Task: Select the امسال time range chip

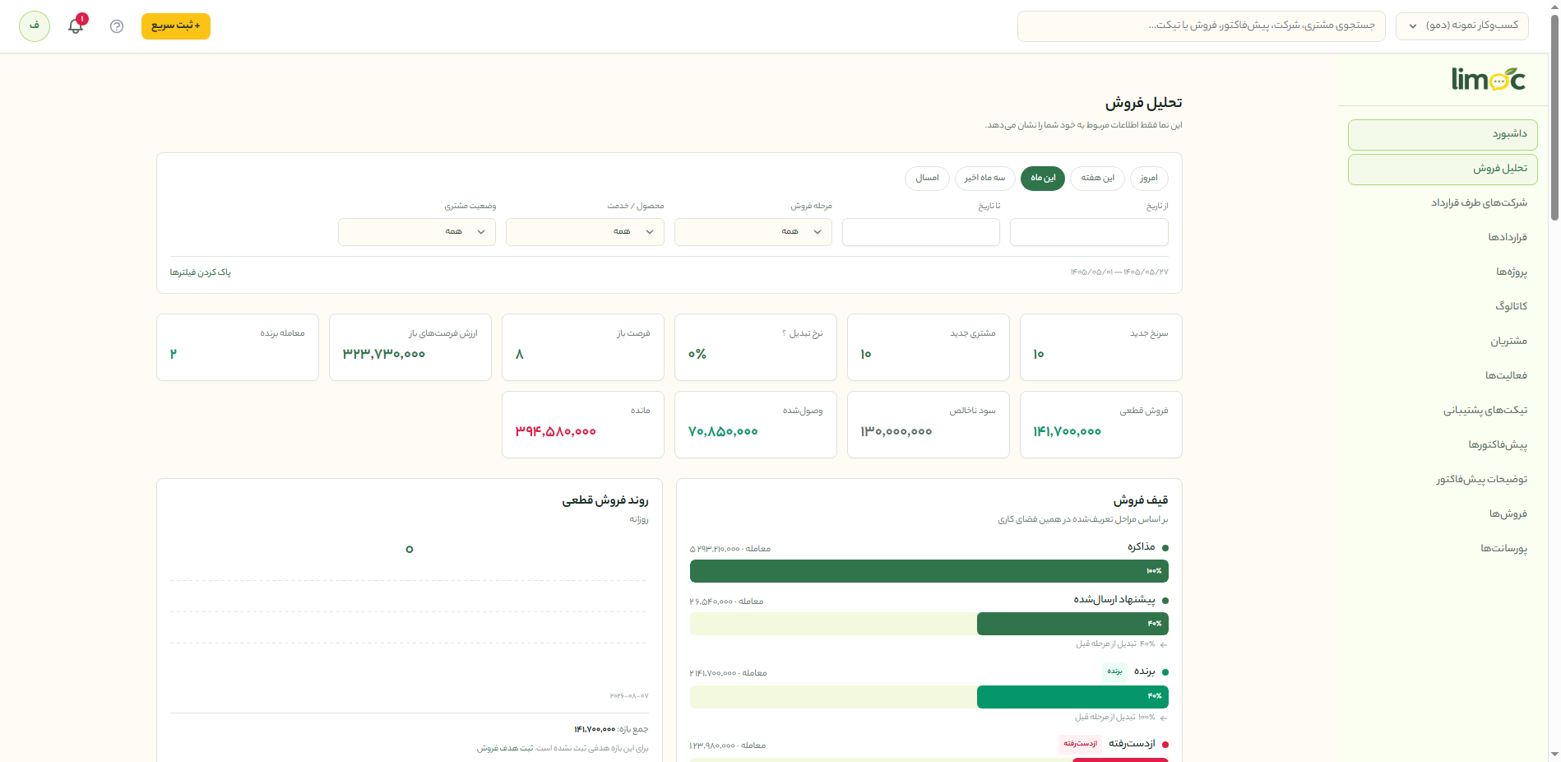Action: [927, 179]
